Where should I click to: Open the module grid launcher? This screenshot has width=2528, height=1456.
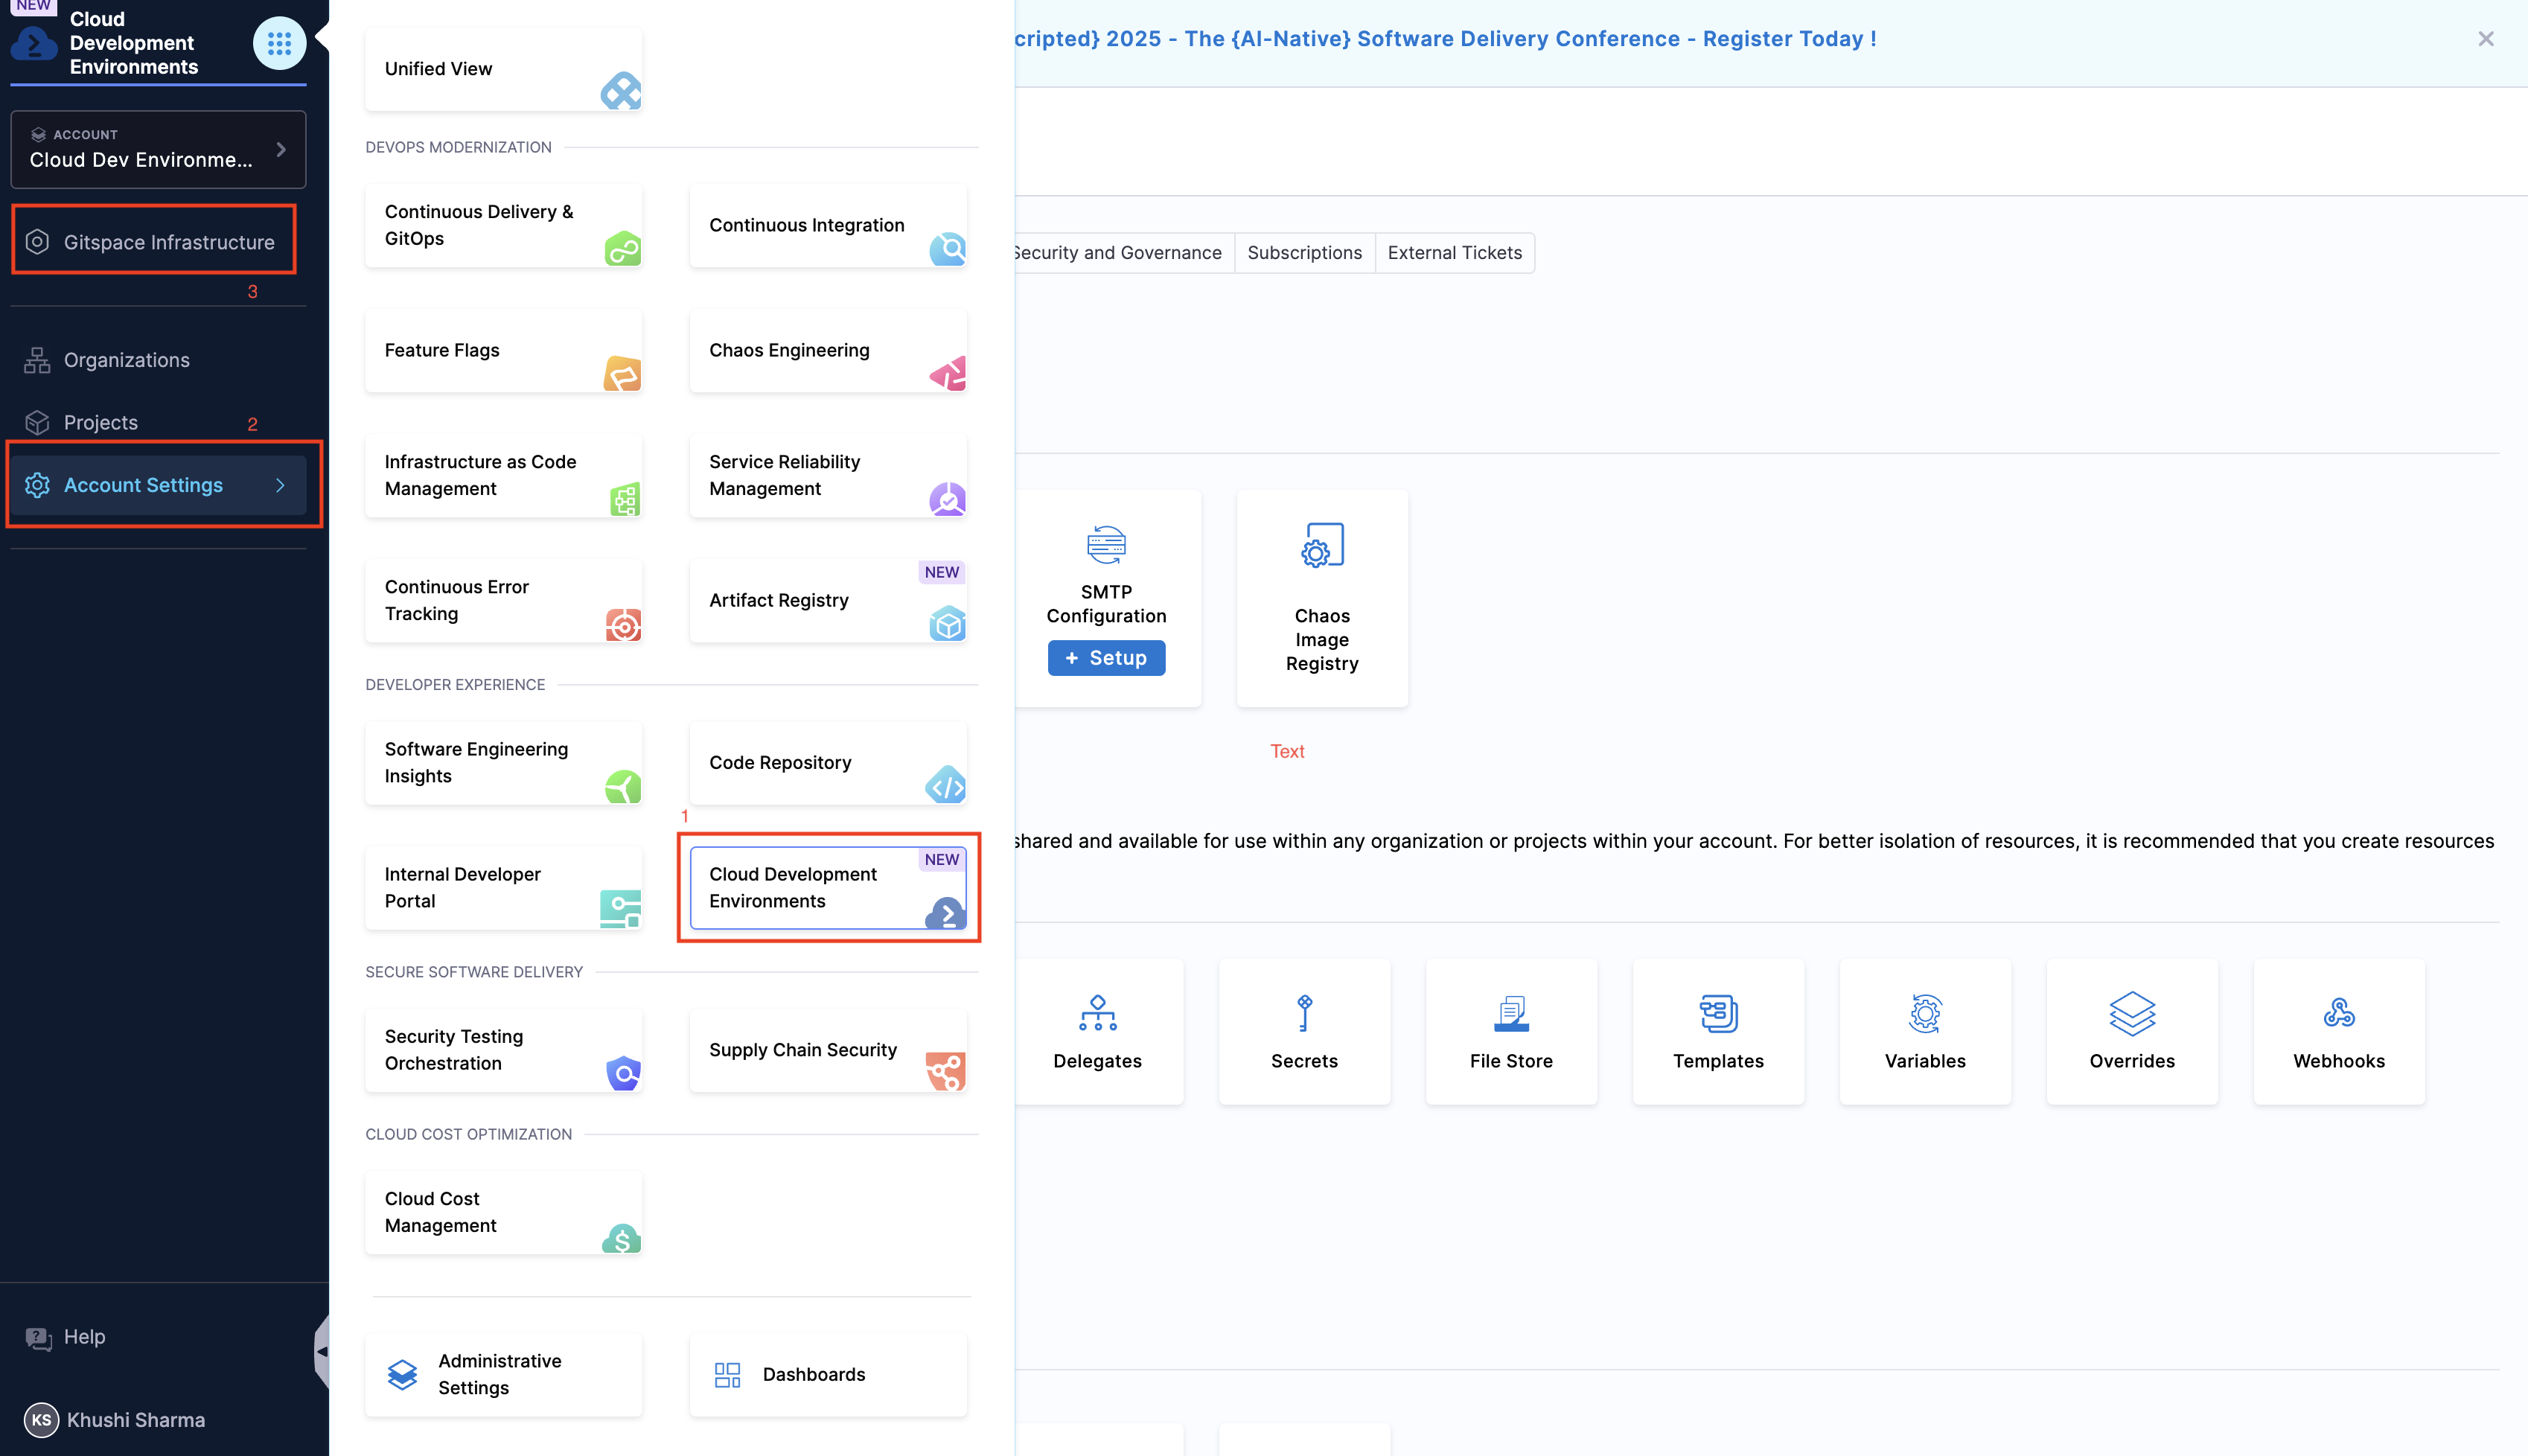pos(279,43)
